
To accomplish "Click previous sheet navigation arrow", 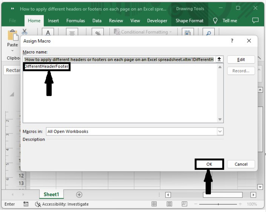I will tap(13, 195).
